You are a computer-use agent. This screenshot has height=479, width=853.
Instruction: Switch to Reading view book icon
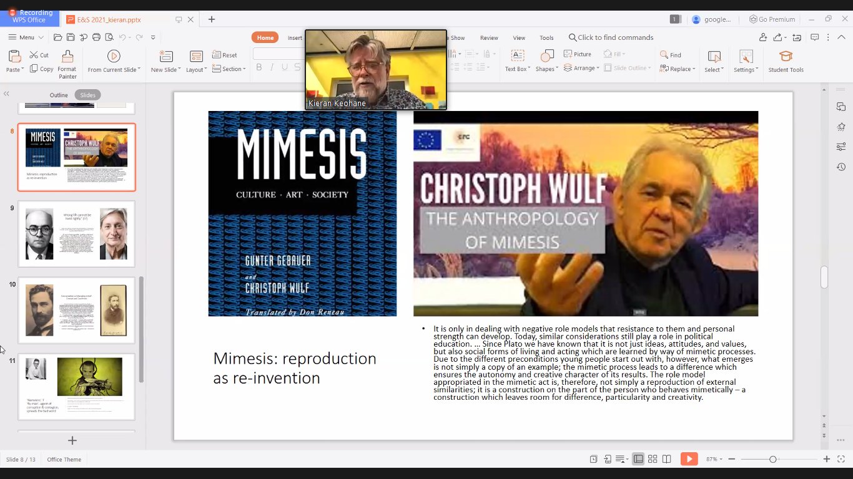click(667, 459)
